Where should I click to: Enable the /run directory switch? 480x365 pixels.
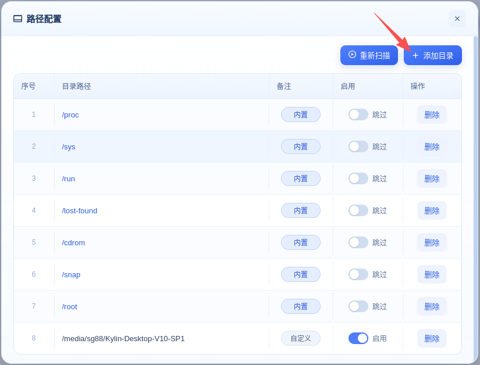[358, 178]
